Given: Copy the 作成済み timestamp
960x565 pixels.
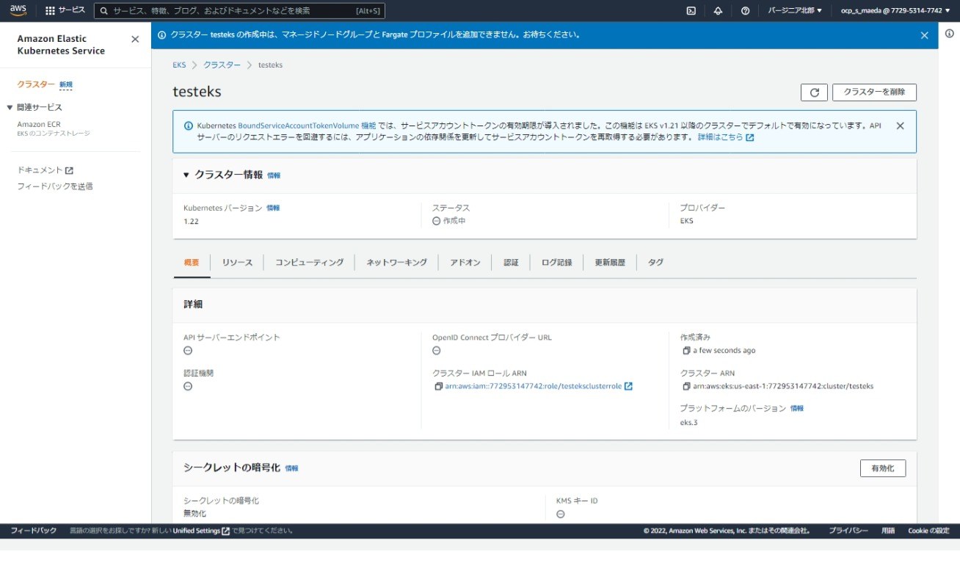Looking at the screenshot, I should 686,351.
